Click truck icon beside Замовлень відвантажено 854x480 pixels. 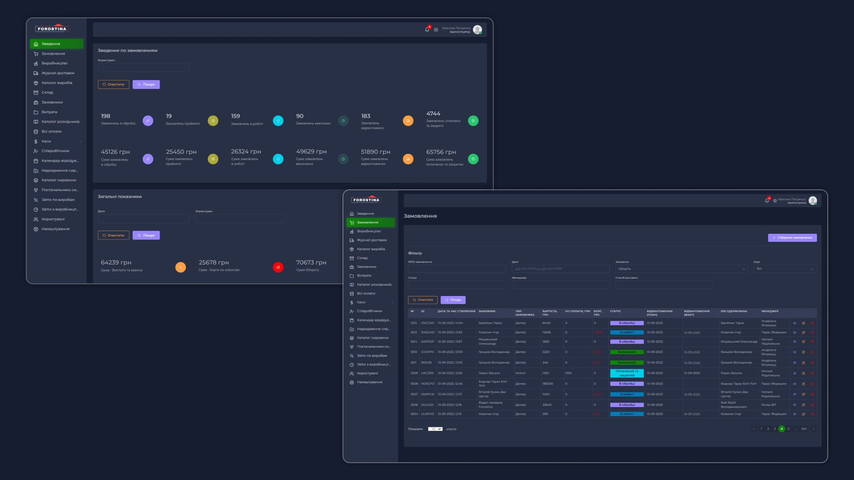coord(408,121)
